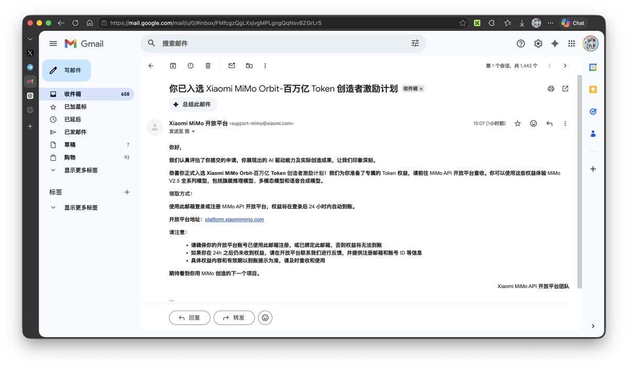Open Gemini sparkle icon in header

tap(555, 44)
